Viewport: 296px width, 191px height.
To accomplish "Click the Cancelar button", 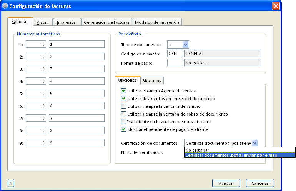I will 260,183.
